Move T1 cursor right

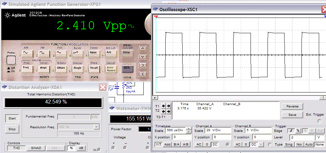click(169, 106)
